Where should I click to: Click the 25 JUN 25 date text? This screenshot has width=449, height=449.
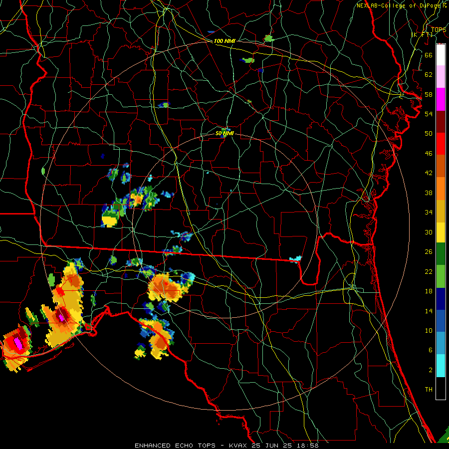[272, 446]
